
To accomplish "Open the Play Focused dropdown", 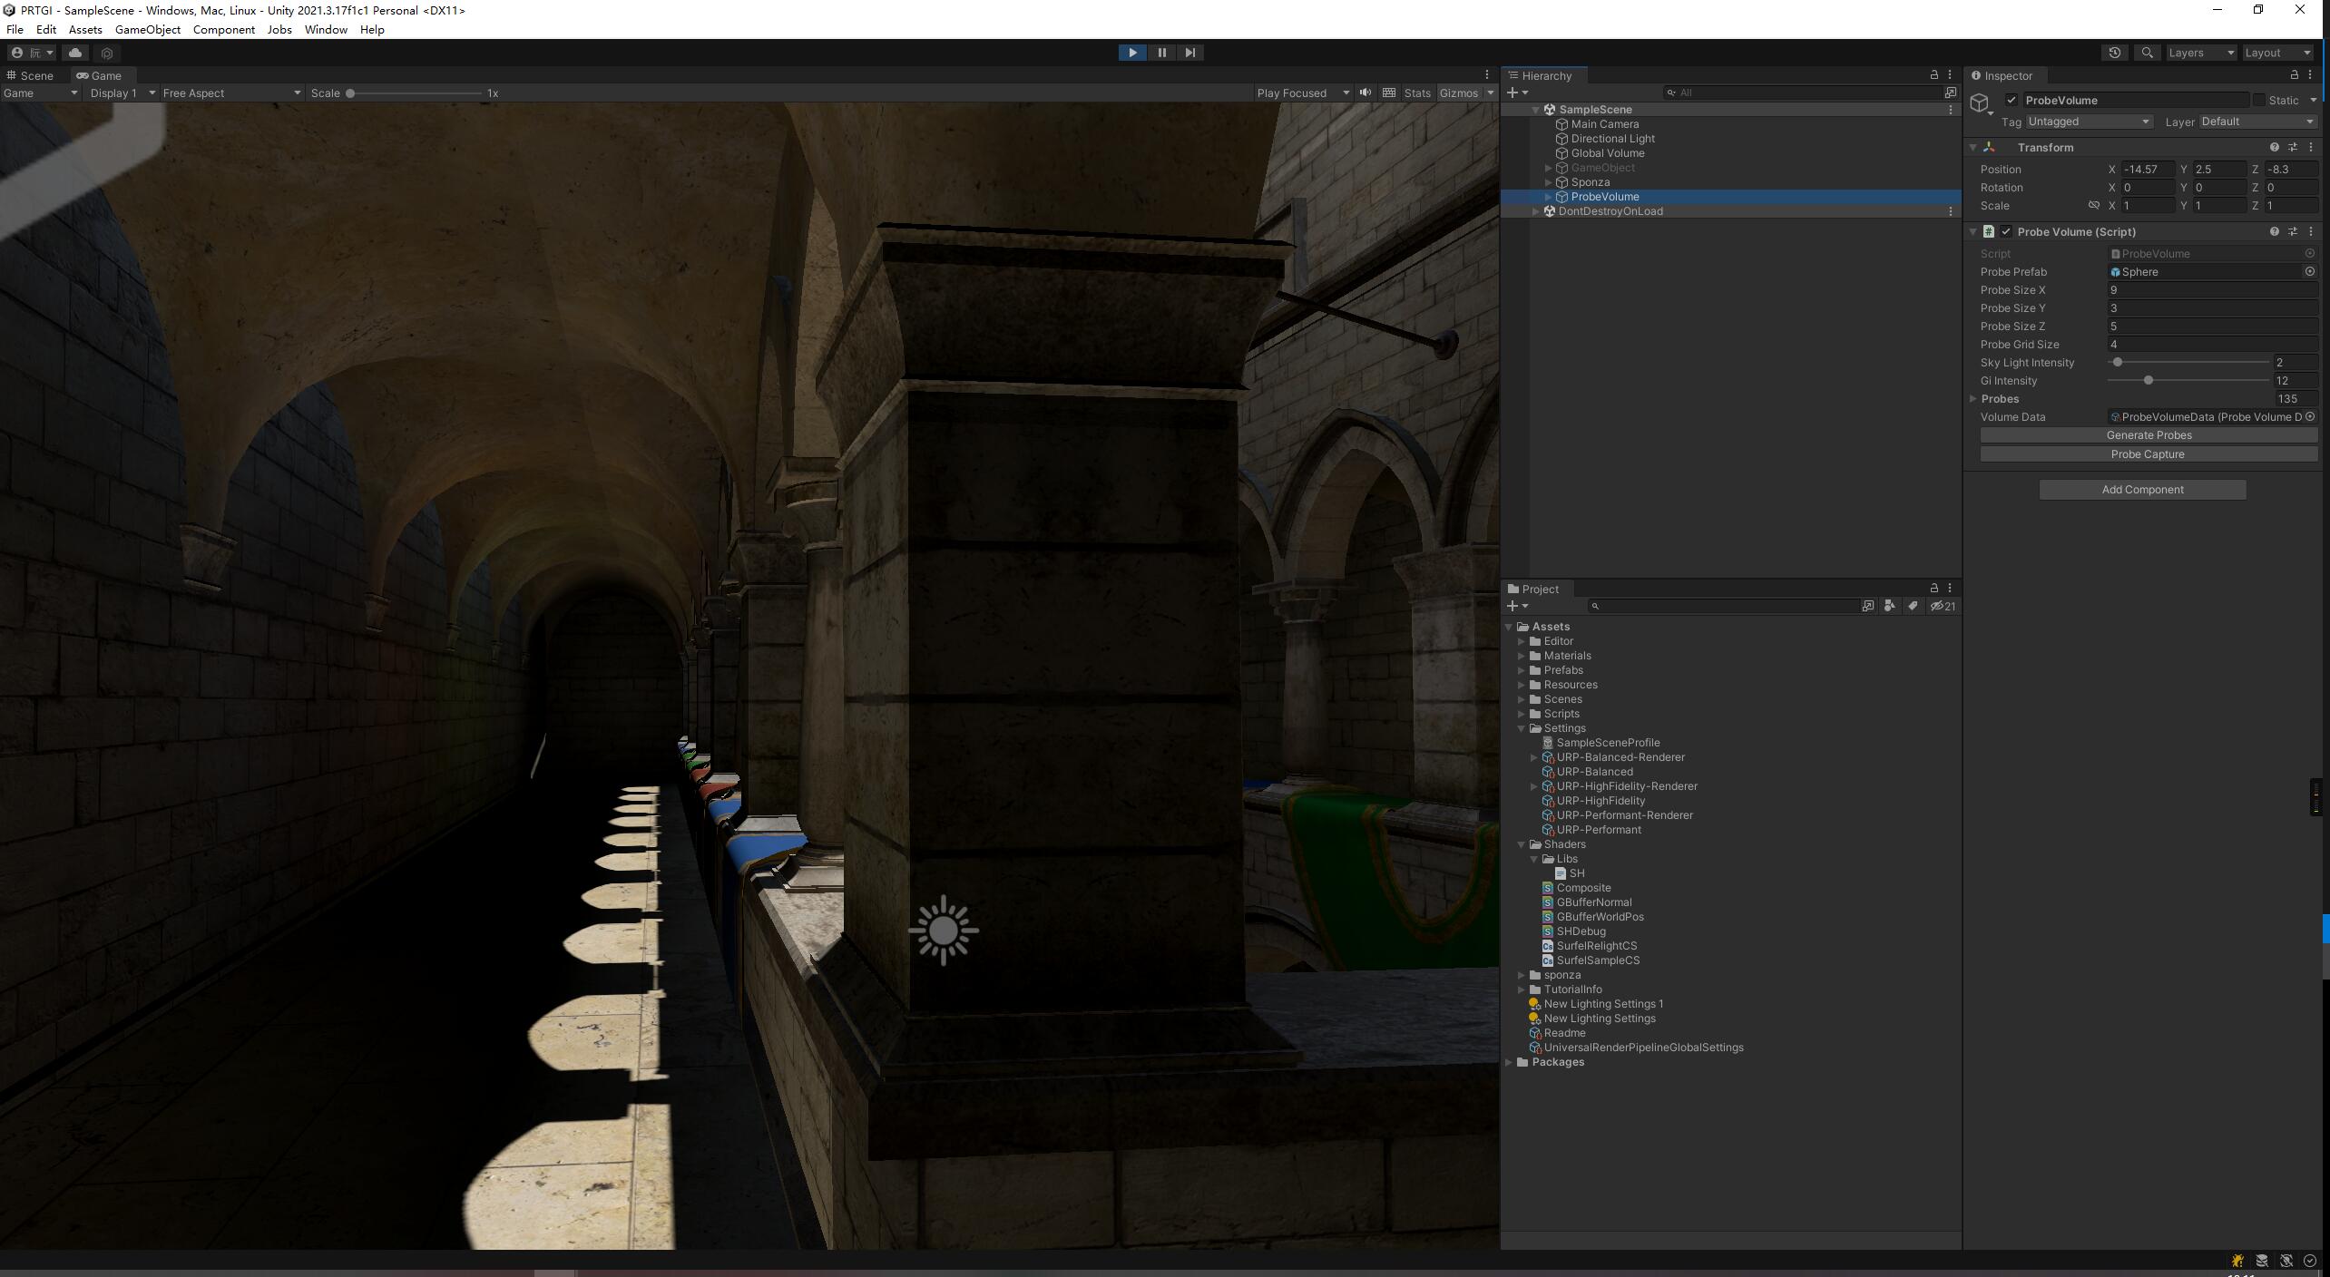I will click(x=1303, y=93).
